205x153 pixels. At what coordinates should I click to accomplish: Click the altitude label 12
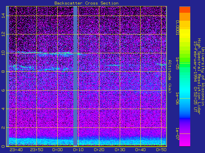pyautogui.click(x=3, y=34)
